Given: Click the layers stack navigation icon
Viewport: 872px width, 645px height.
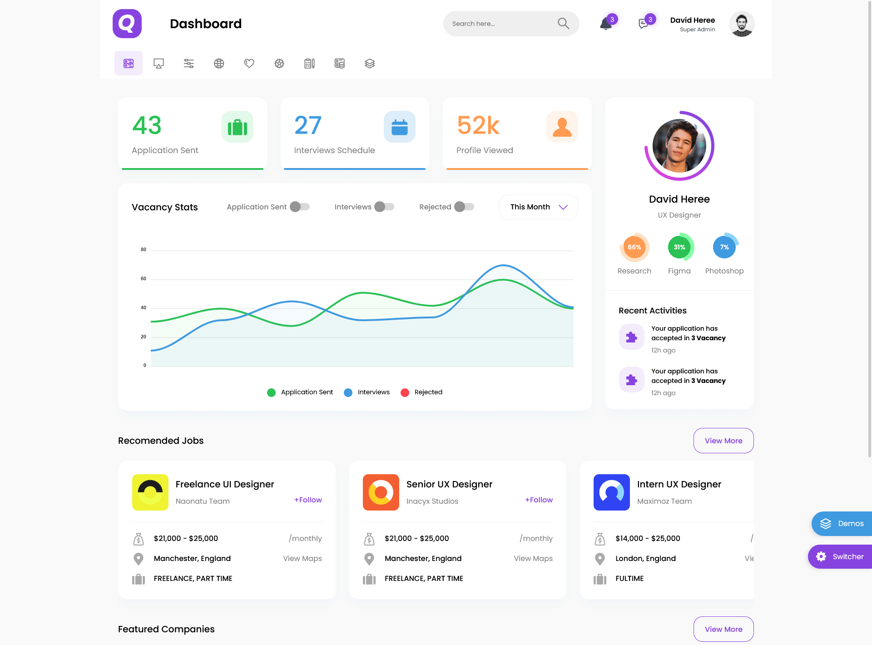Looking at the screenshot, I should 370,64.
